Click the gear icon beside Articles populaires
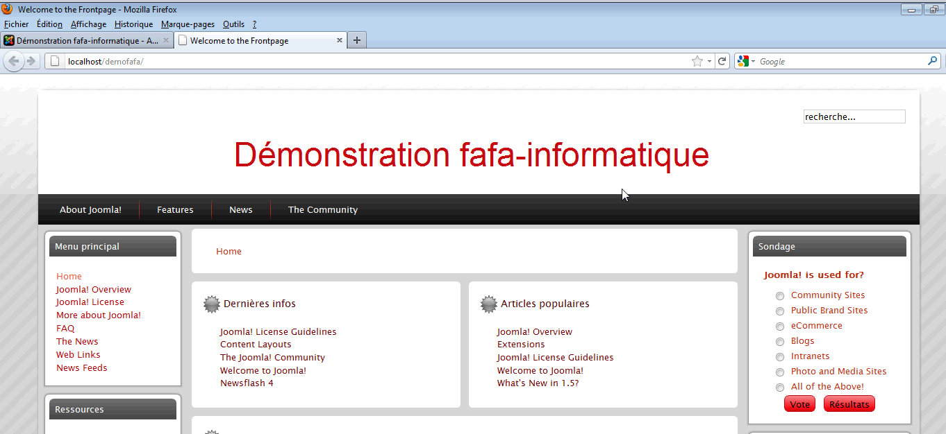The image size is (946, 434). [489, 304]
